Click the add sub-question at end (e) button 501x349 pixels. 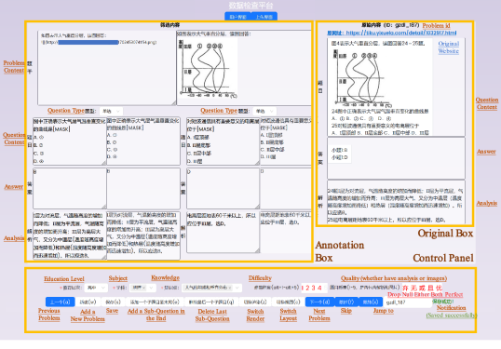155,302
